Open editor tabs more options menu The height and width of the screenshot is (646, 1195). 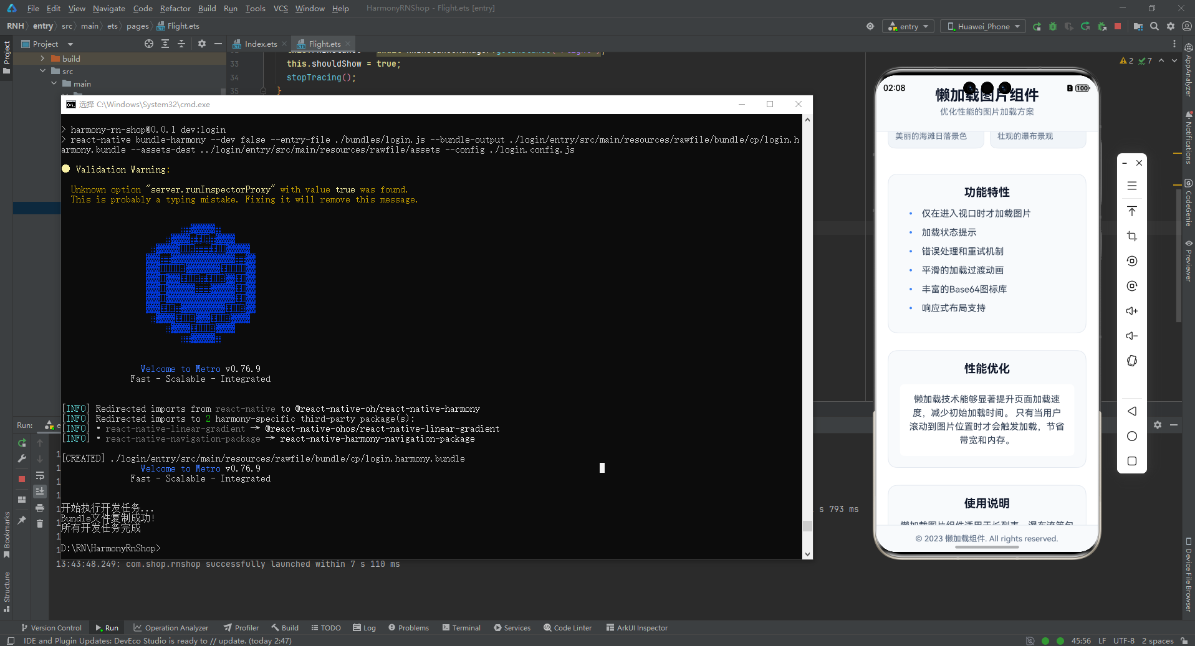1174,44
